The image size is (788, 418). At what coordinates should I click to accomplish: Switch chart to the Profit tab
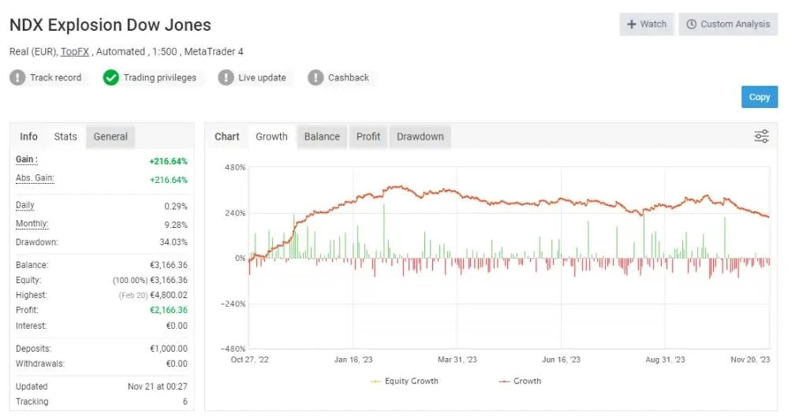pyautogui.click(x=368, y=136)
